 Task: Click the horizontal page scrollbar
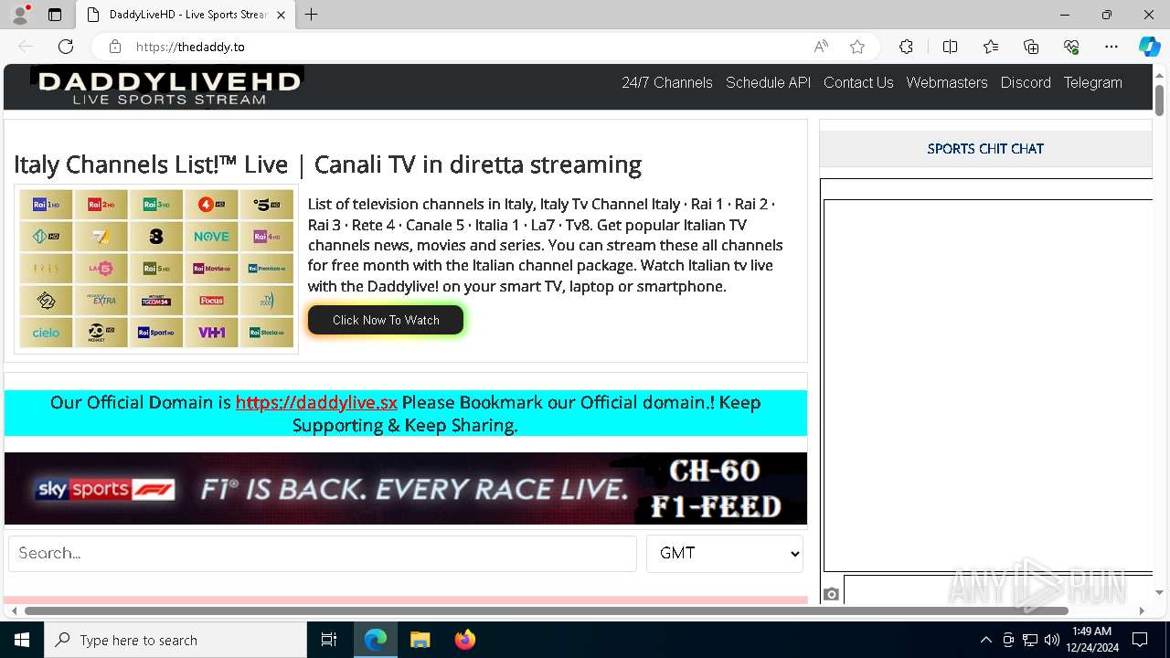click(547, 610)
